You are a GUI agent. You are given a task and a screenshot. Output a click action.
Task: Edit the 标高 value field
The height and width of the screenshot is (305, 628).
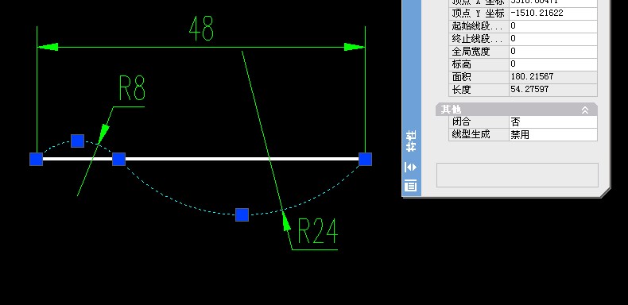[553, 64]
